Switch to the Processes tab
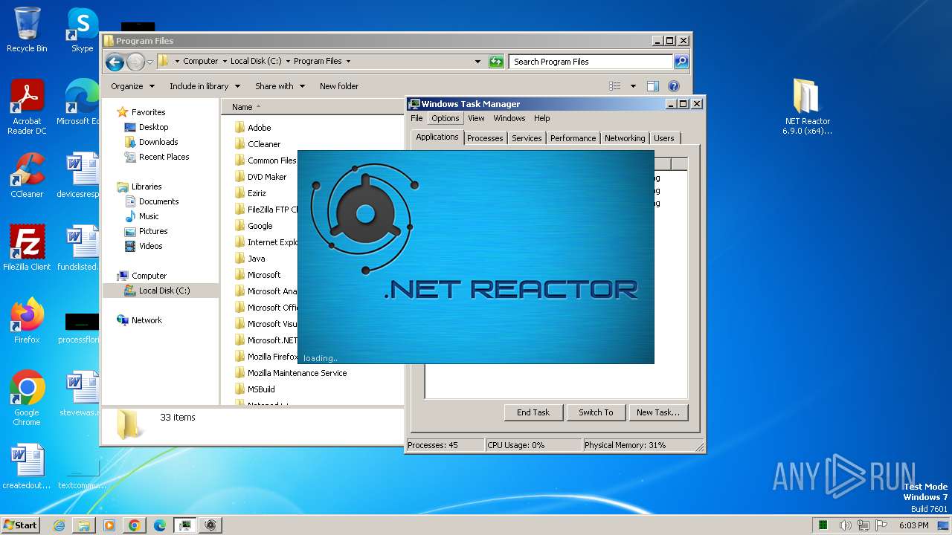 (x=485, y=138)
